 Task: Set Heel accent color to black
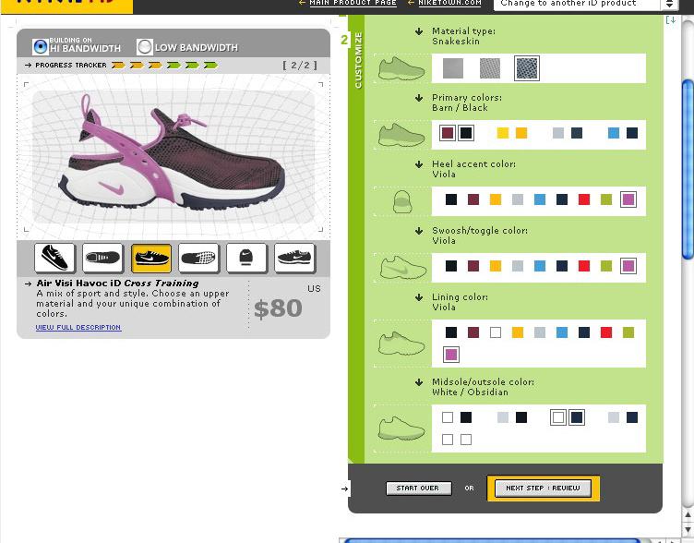click(451, 199)
